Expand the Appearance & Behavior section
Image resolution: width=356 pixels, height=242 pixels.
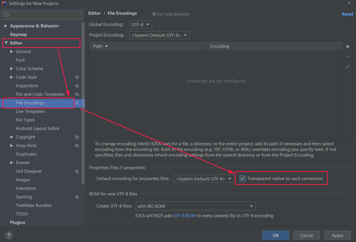(6, 26)
